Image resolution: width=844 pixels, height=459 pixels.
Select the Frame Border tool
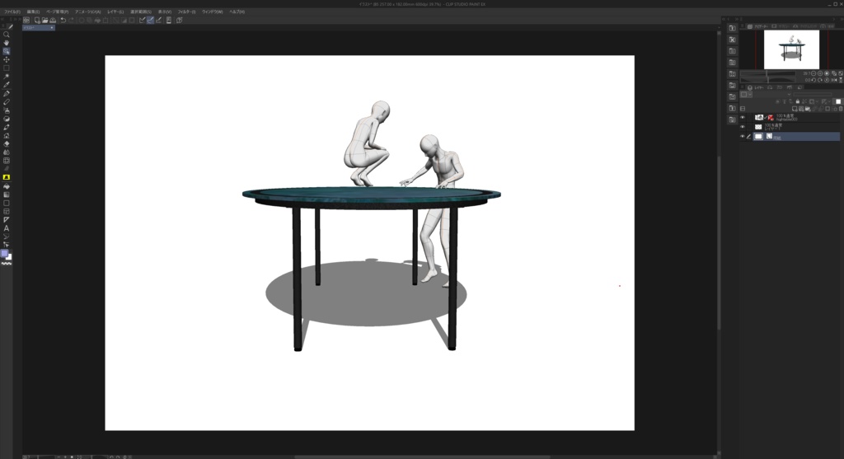(x=7, y=212)
